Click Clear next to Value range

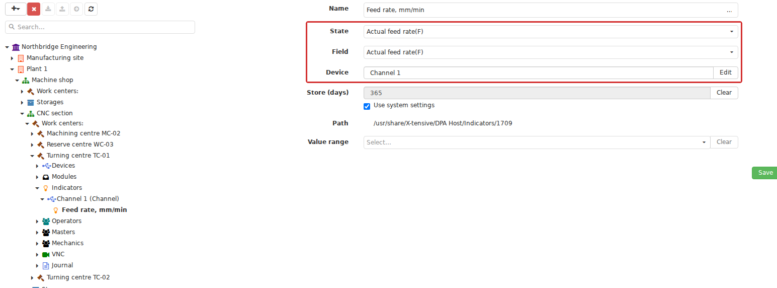pyautogui.click(x=724, y=142)
